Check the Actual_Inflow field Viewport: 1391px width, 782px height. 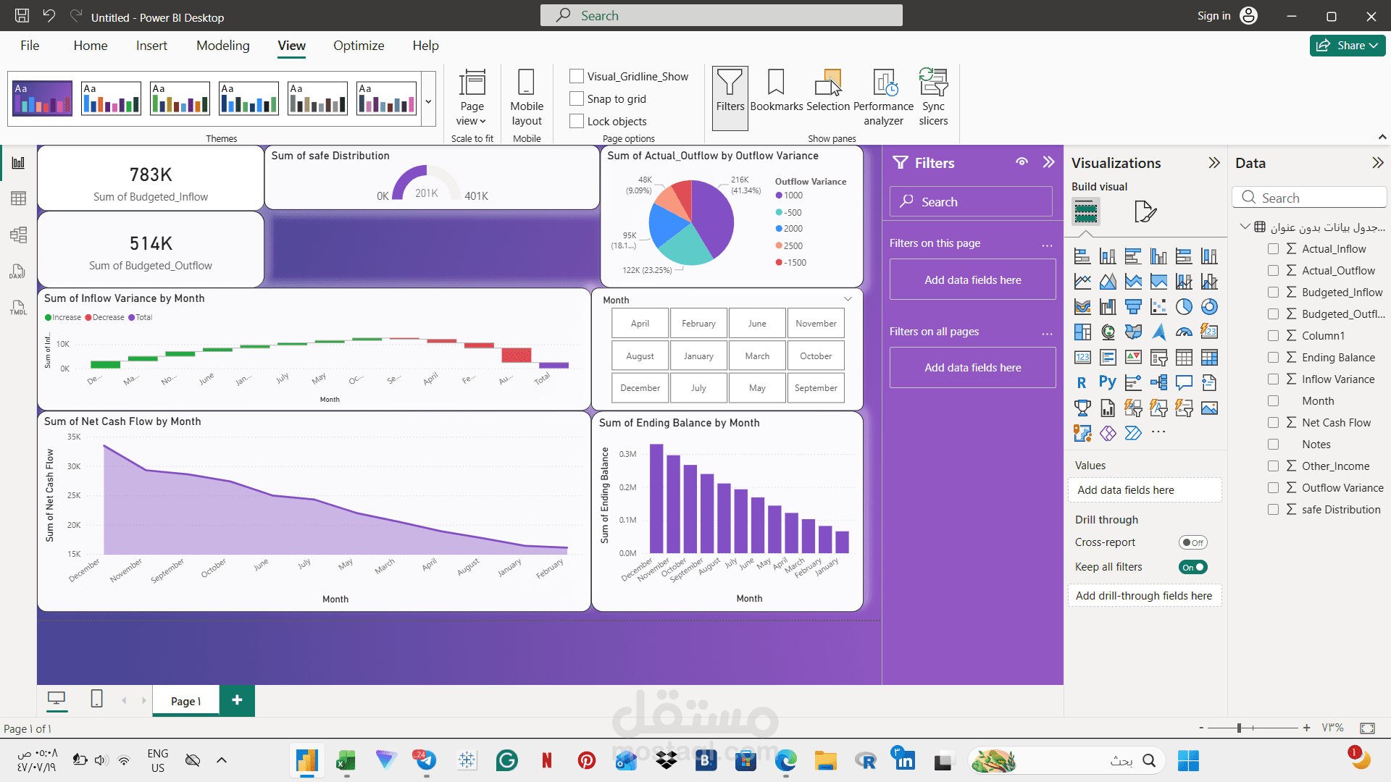(x=1273, y=248)
